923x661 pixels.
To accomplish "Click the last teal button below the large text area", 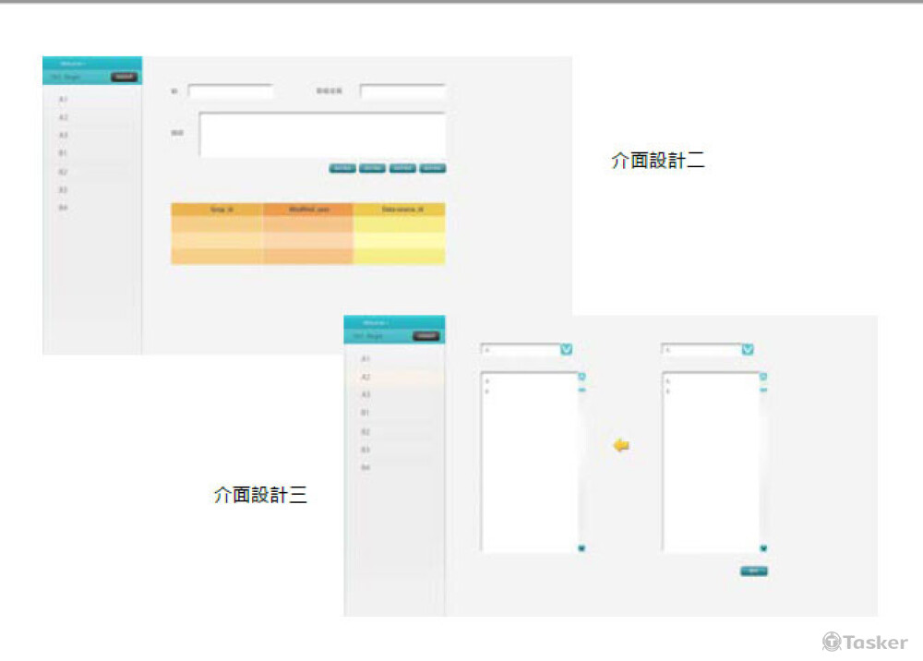I will [432, 168].
